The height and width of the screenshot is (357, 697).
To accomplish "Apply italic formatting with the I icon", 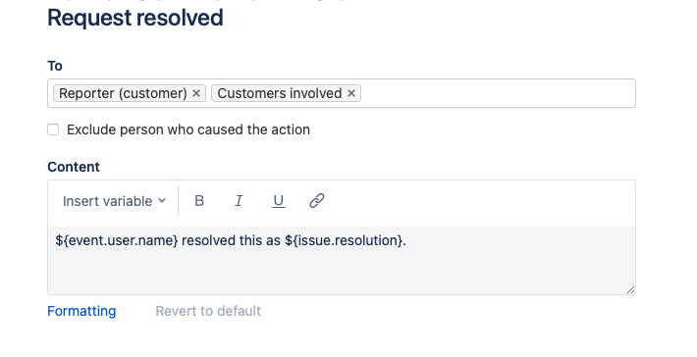I will click(239, 201).
